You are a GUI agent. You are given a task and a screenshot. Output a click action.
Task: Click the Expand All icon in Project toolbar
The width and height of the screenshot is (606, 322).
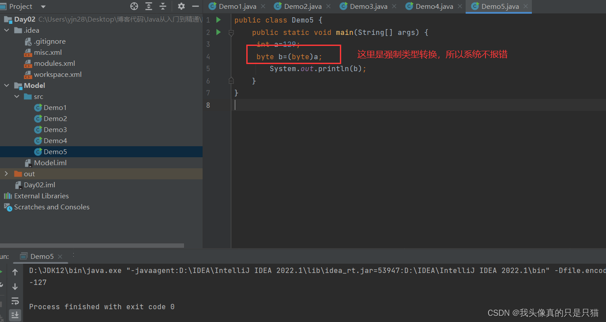point(149,6)
